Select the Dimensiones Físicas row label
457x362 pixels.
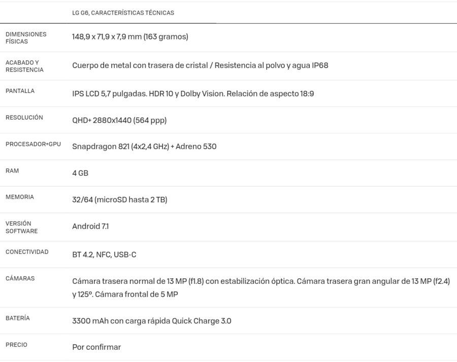pos(26,38)
